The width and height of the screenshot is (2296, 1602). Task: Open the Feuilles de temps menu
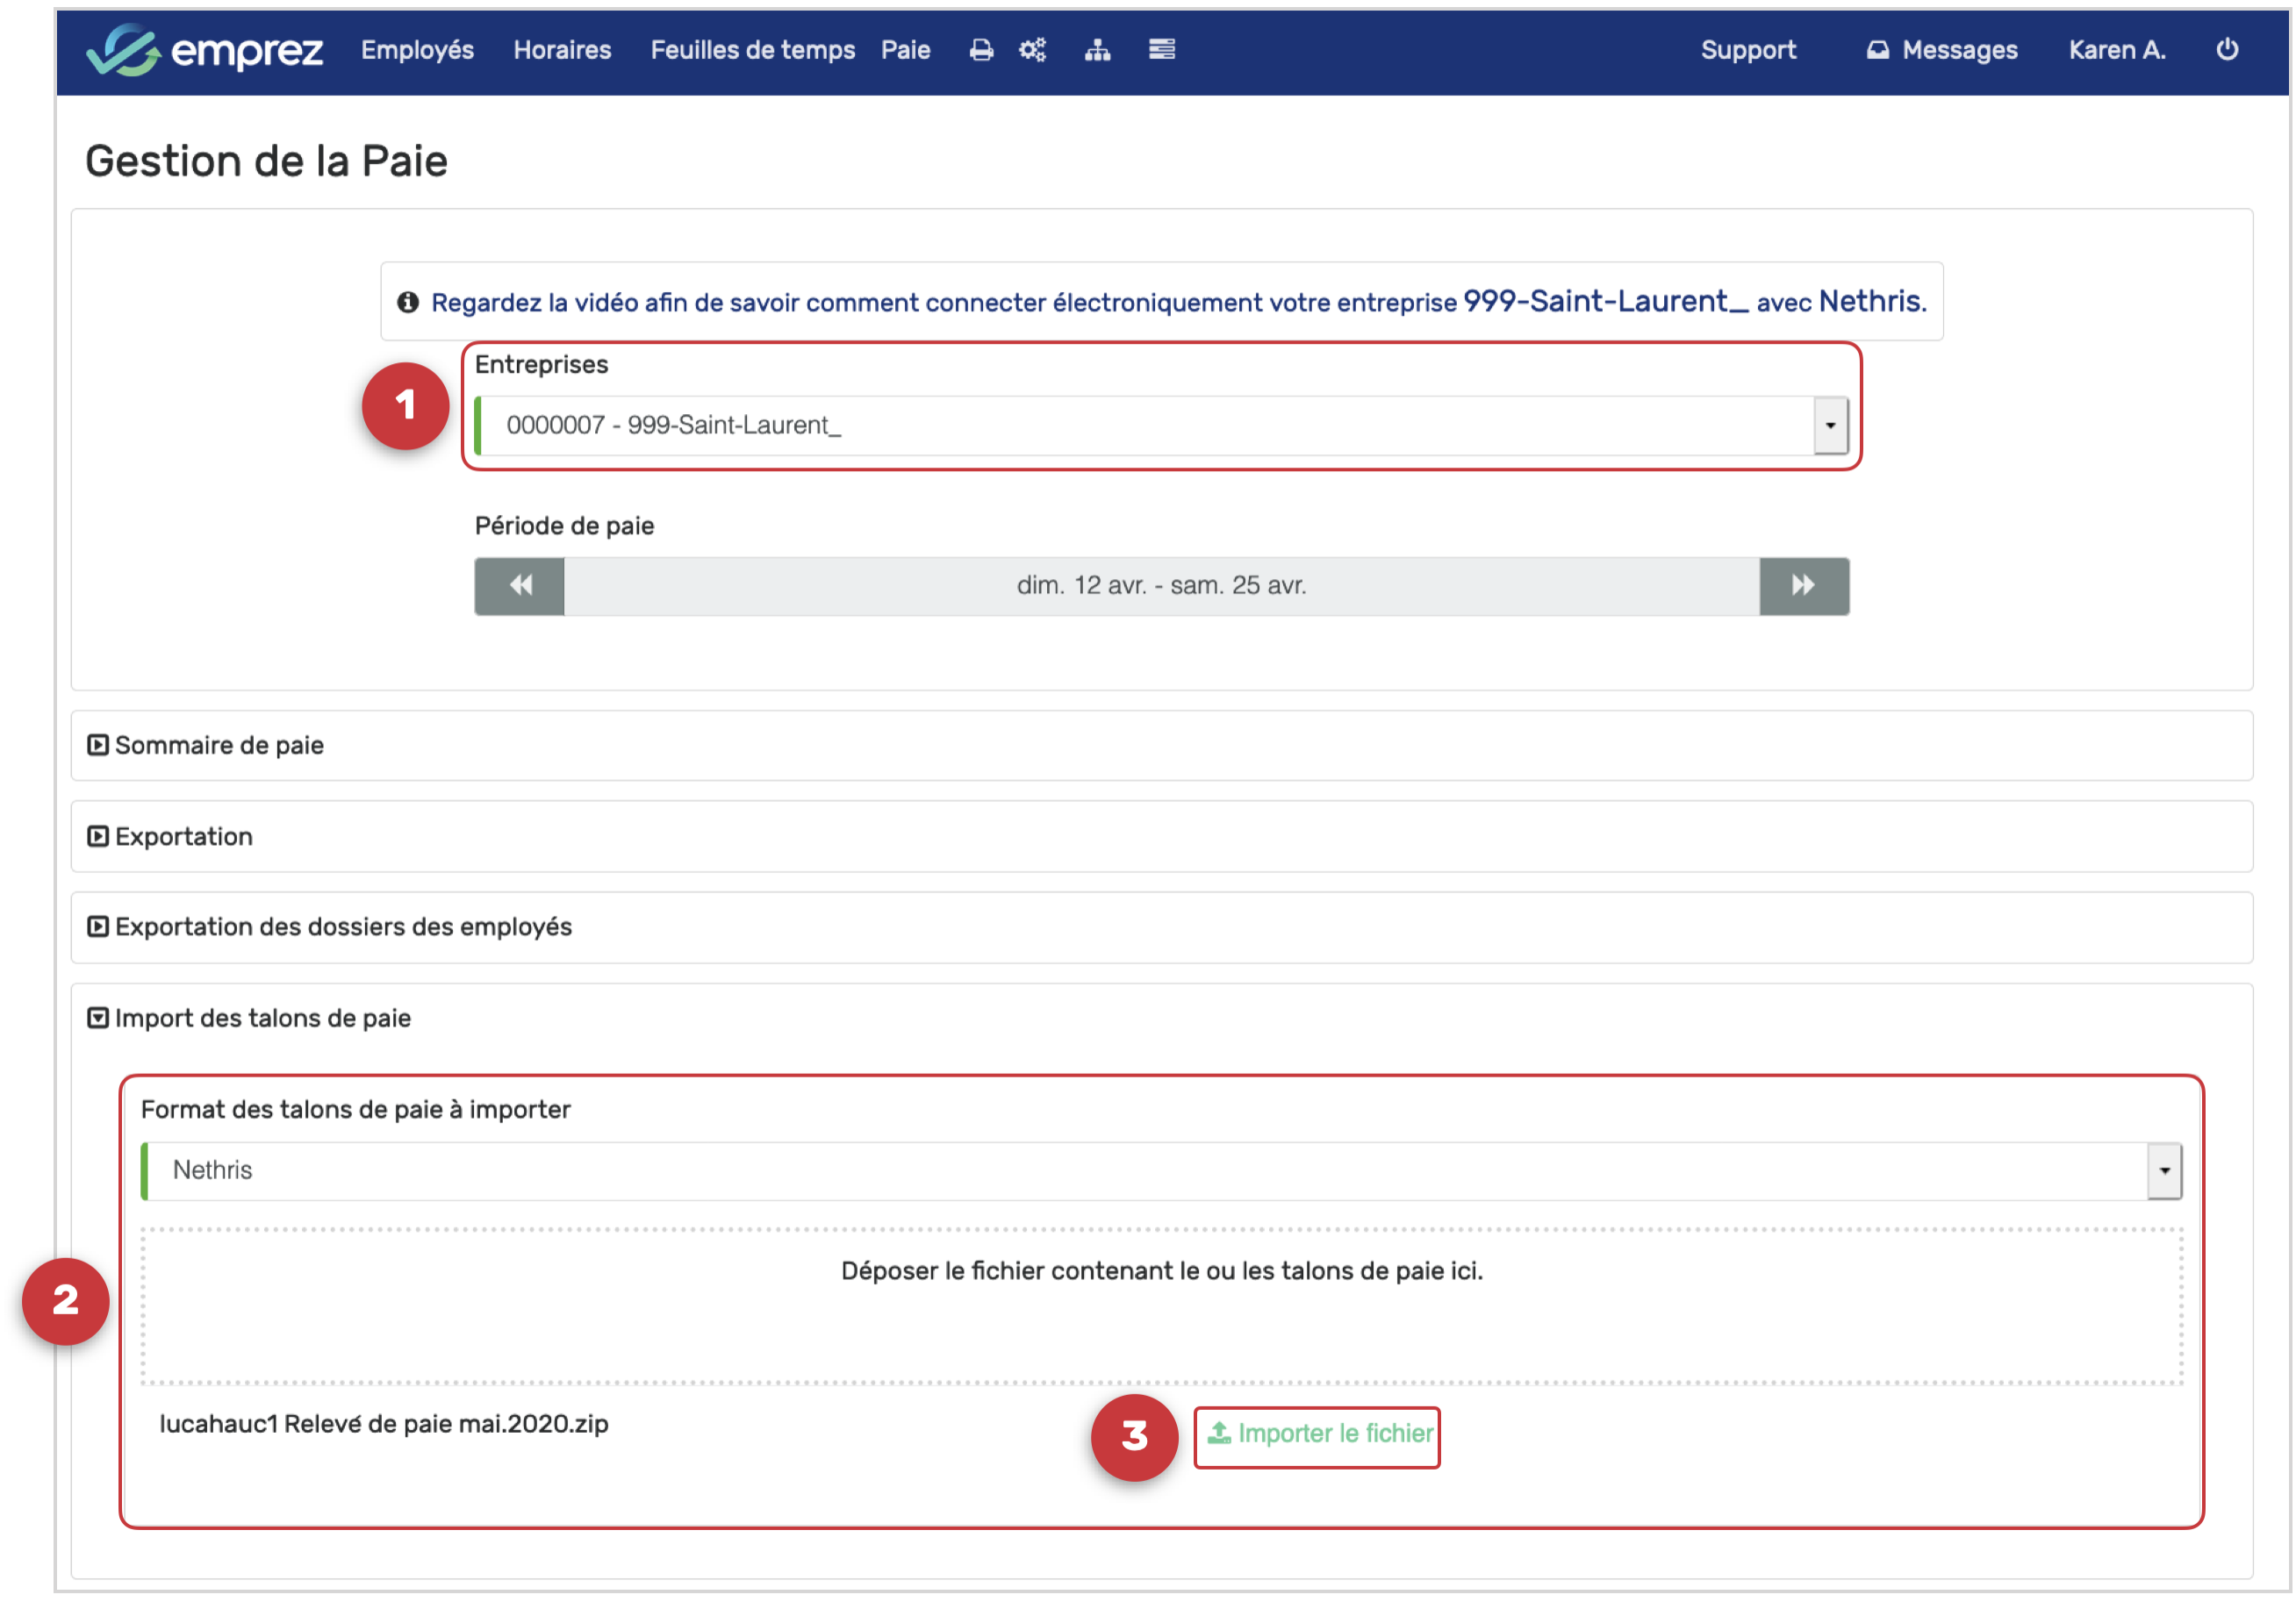click(752, 50)
